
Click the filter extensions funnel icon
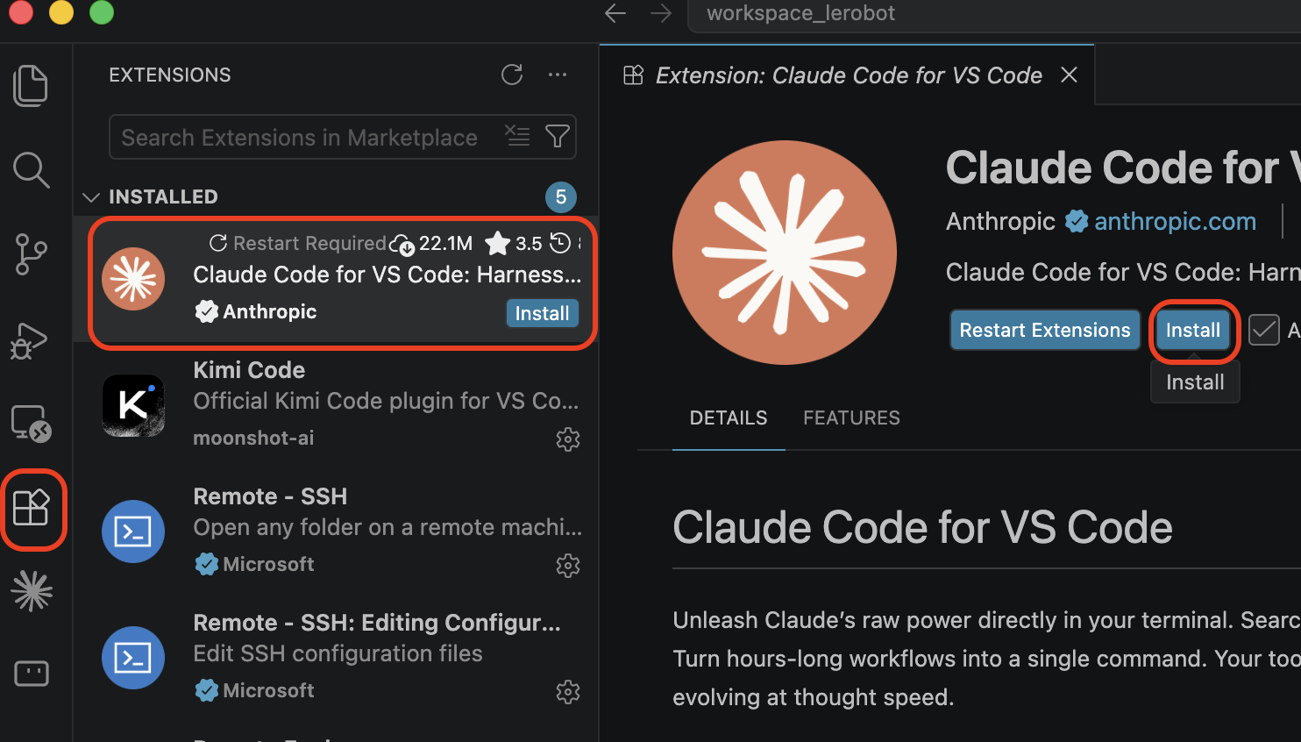point(558,136)
